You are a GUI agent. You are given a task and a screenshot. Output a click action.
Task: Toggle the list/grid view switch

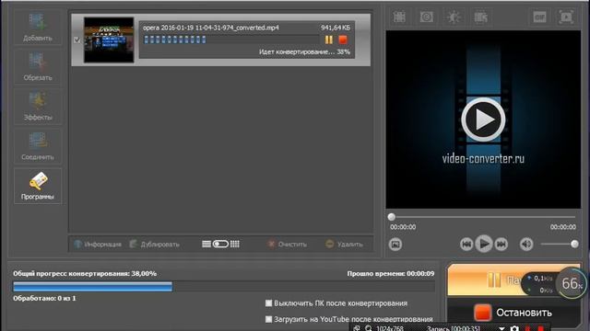point(220,245)
